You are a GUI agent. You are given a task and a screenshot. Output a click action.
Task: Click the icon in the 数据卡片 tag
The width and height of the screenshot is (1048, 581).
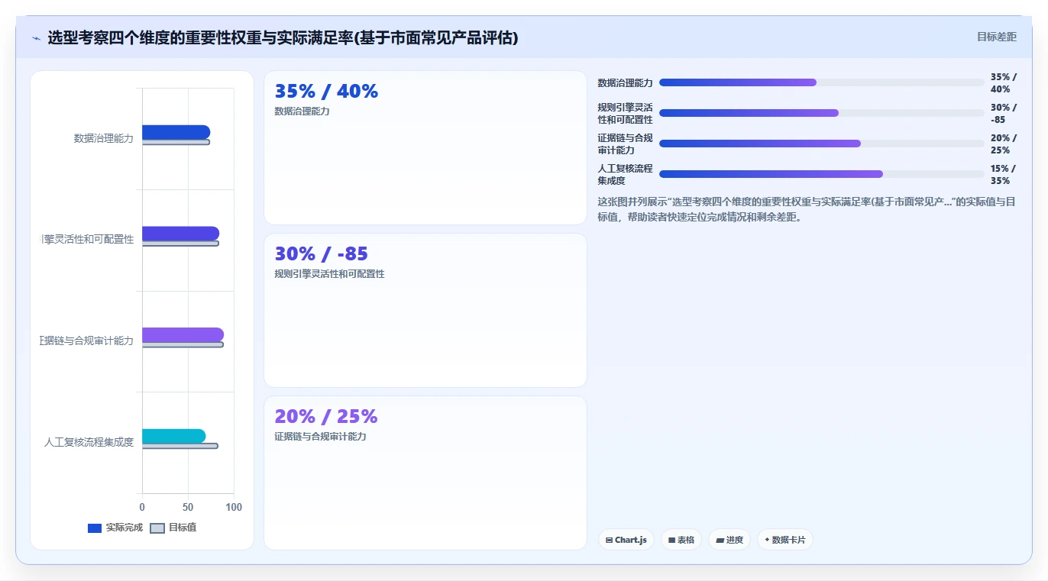[767, 540]
